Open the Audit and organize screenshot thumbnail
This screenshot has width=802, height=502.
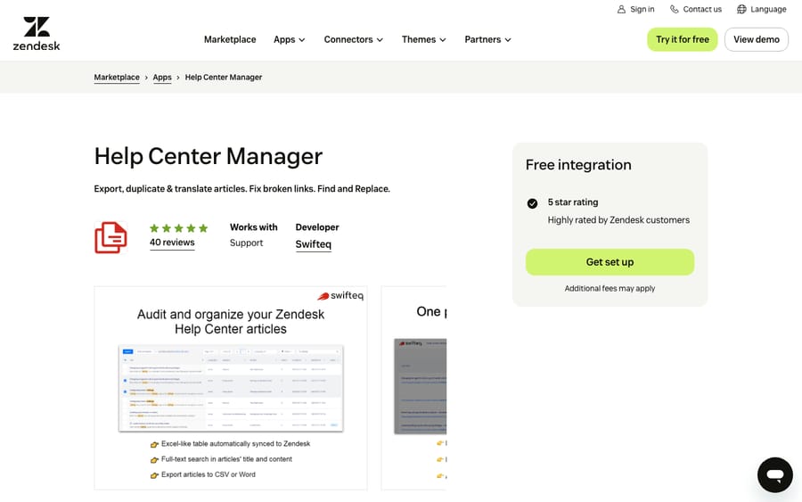[231, 388]
